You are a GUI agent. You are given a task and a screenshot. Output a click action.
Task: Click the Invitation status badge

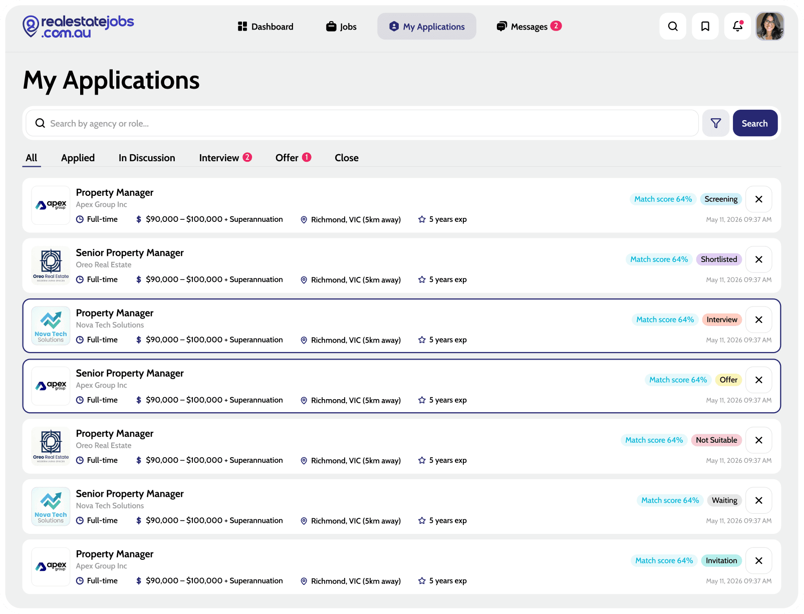click(x=721, y=560)
